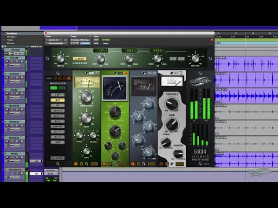Click the green BYPASS button in the header
Screen dimensions: 278x208
[106, 40]
